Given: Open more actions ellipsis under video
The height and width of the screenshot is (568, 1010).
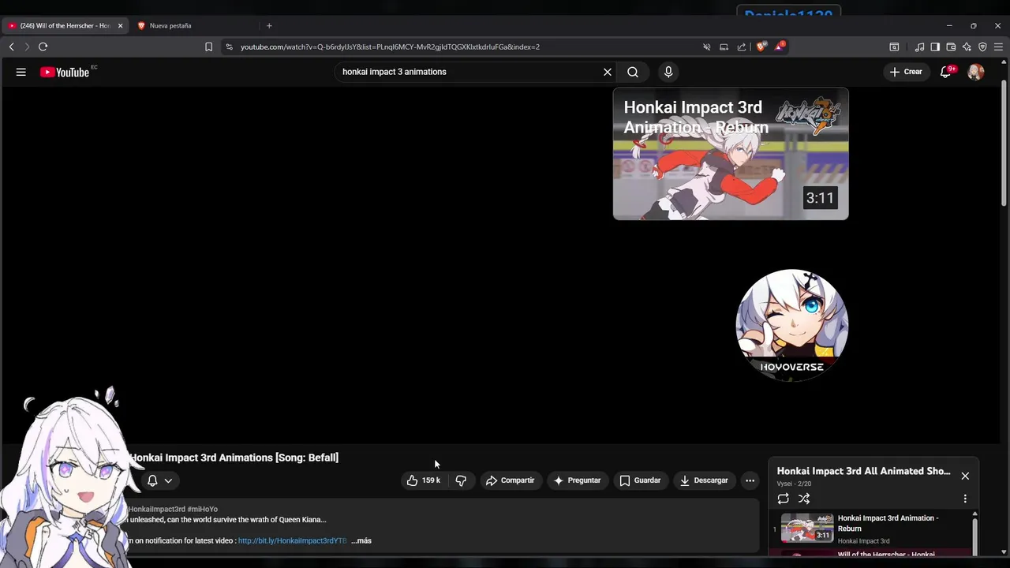Looking at the screenshot, I should pyautogui.click(x=750, y=480).
